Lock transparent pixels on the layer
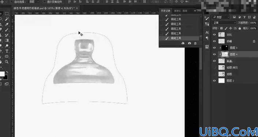The width and height of the screenshot is (258, 137). (221, 28)
